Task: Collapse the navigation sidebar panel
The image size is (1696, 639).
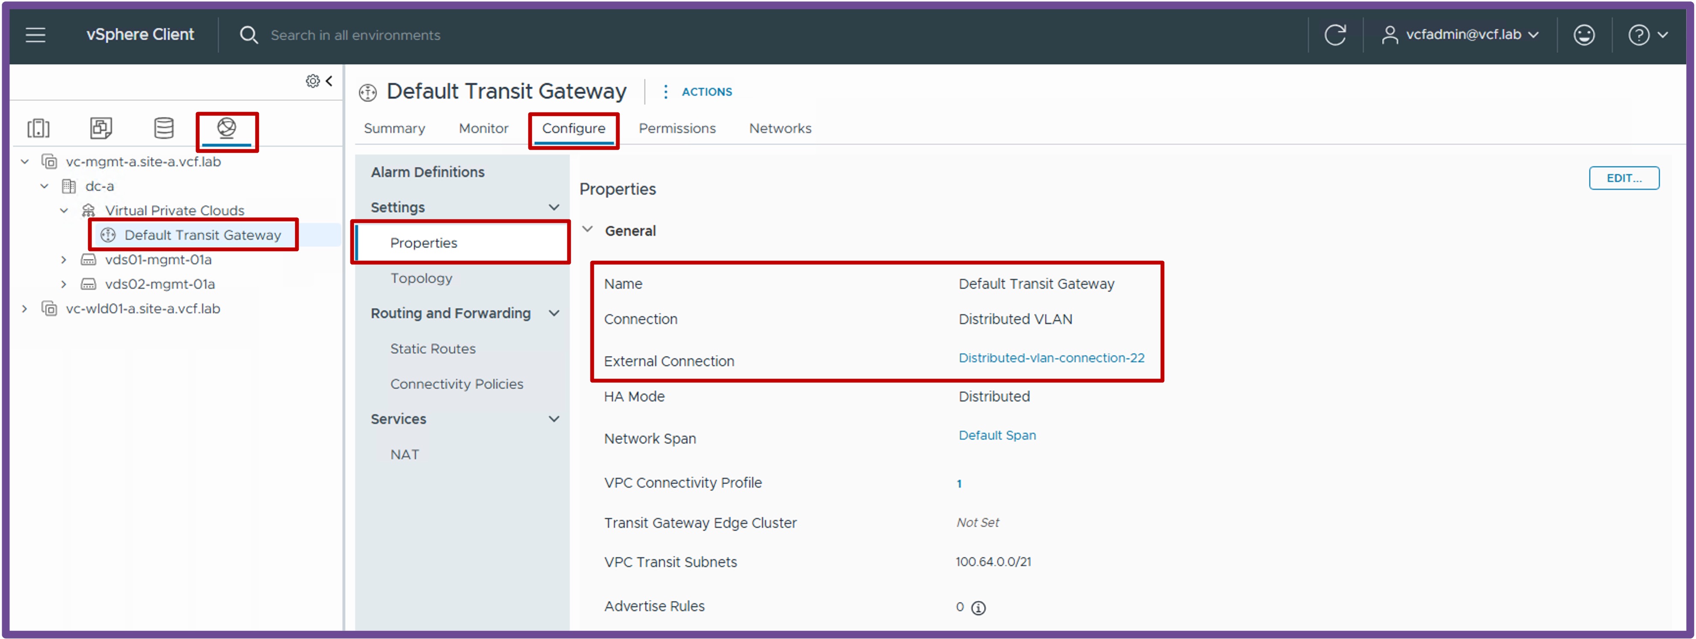Action: [329, 81]
